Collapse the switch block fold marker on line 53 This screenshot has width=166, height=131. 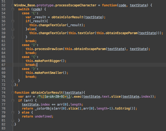click(x=13, y=9)
